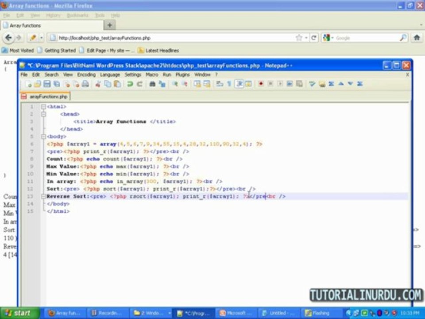425x319 pixels.
Task: Save arrayFunctions.php using the Save icon
Action: tap(47, 84)
